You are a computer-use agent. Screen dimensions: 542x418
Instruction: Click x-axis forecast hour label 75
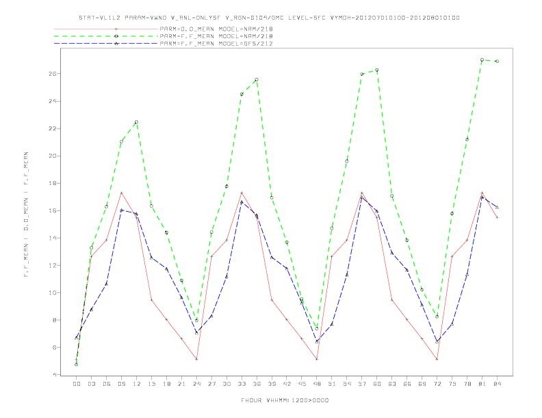point(452,384)
